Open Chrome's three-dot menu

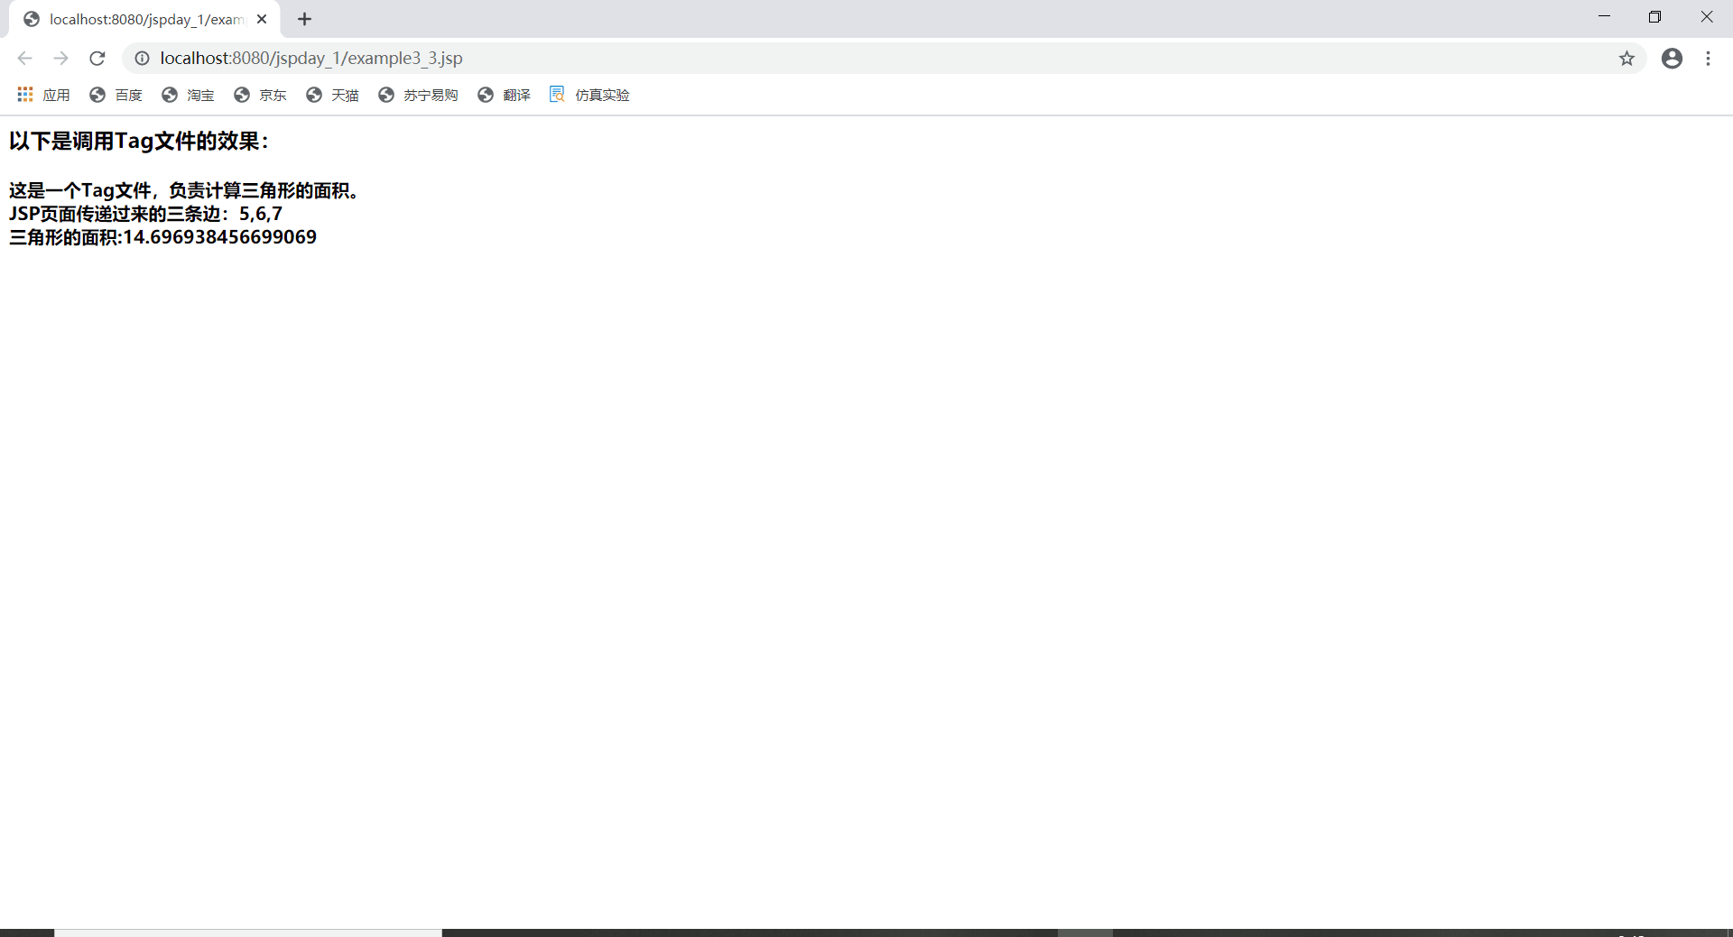[x=1709, y=58]
